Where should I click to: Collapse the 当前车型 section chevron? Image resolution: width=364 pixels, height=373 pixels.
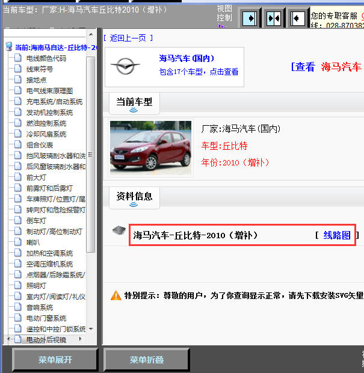134,110
